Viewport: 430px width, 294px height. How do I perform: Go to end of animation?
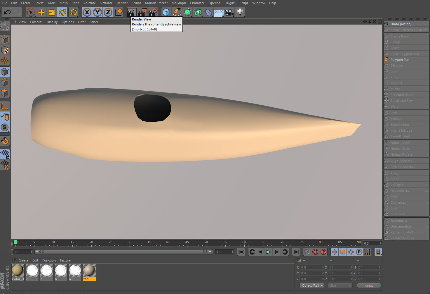click(x=296, y=252)
